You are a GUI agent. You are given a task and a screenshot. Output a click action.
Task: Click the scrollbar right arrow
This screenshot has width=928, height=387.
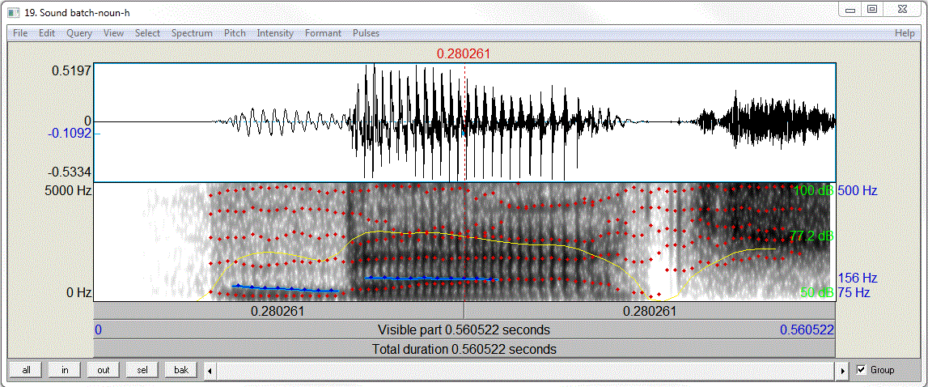(843, 371)
